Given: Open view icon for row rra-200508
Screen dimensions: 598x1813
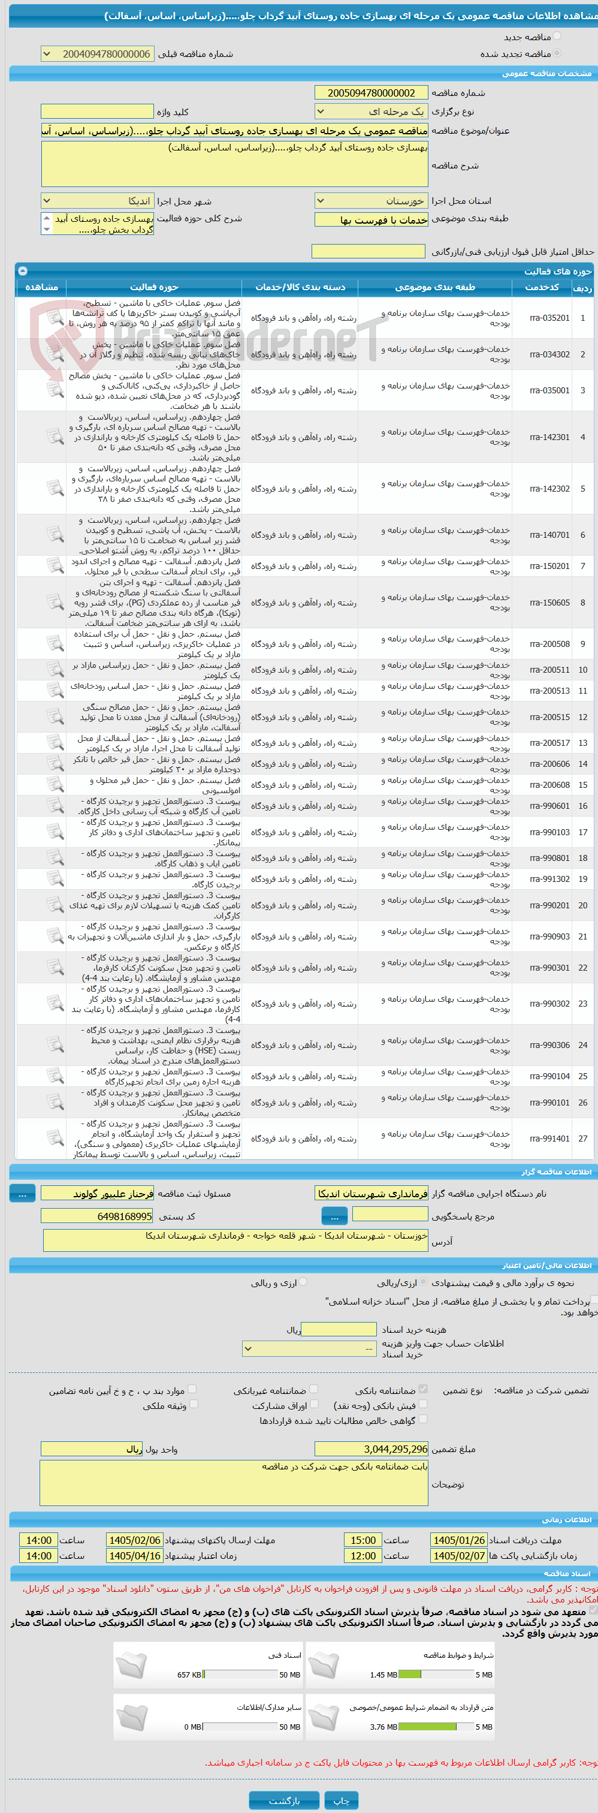Looking at the screenshot, I should [55, 644].
